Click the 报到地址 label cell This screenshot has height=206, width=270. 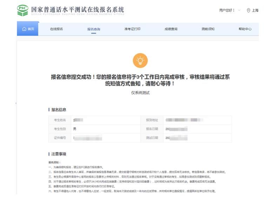pyautogui.click(x=152, y=120)
